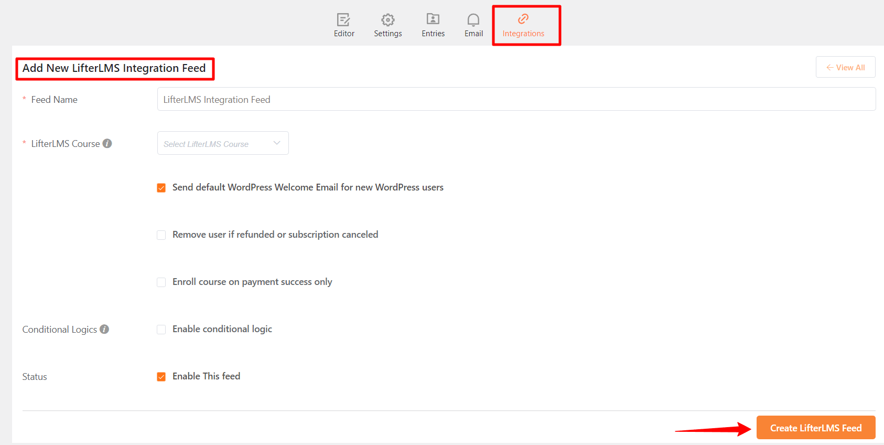The height and width of the screenshot is (445, 884).
Task: Uncheck Enable This feed
Action: pos(161,377)
